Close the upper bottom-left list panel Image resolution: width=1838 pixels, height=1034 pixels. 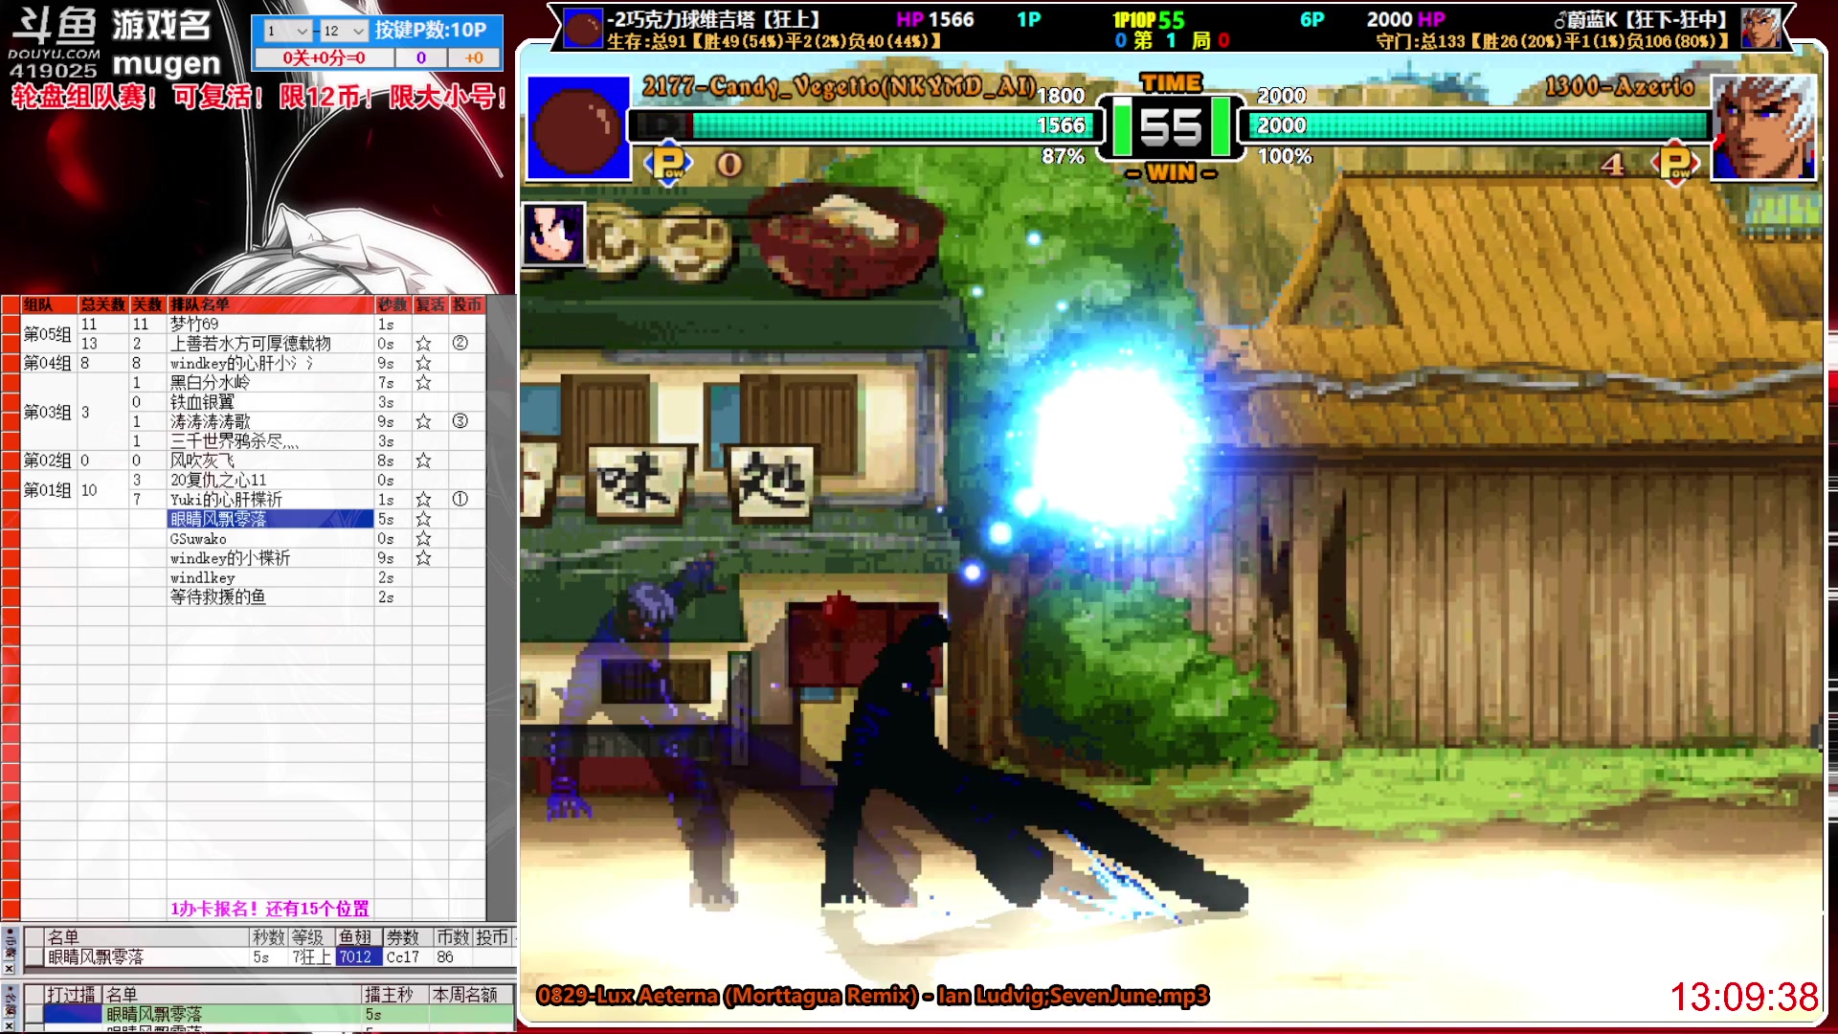coord(10,969)
